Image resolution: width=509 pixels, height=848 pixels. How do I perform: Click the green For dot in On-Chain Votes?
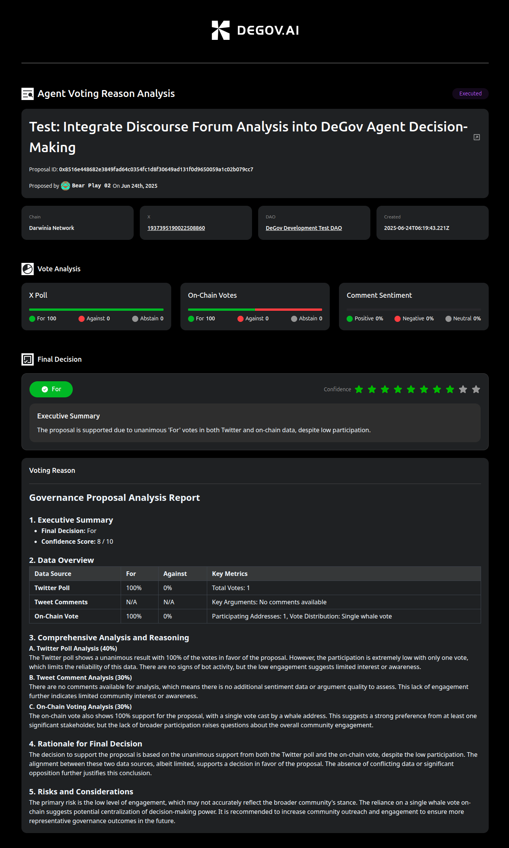(x=191, y=319)
